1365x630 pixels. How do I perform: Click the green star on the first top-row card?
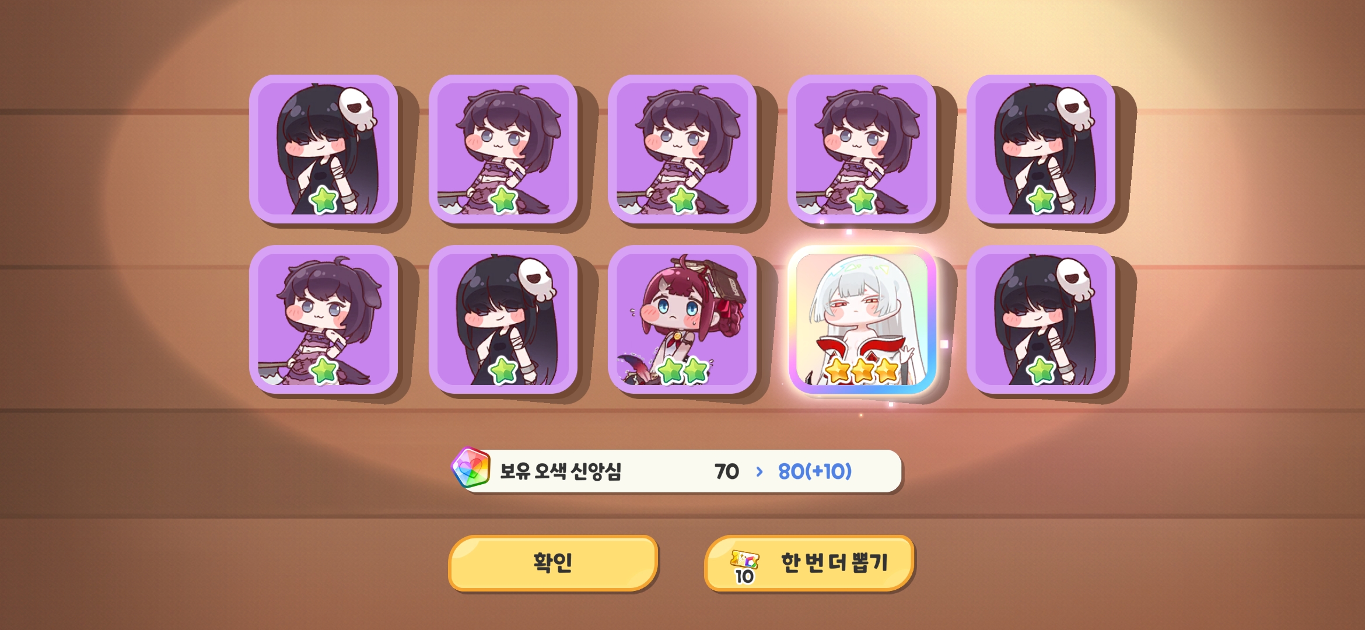pos(324,200)
